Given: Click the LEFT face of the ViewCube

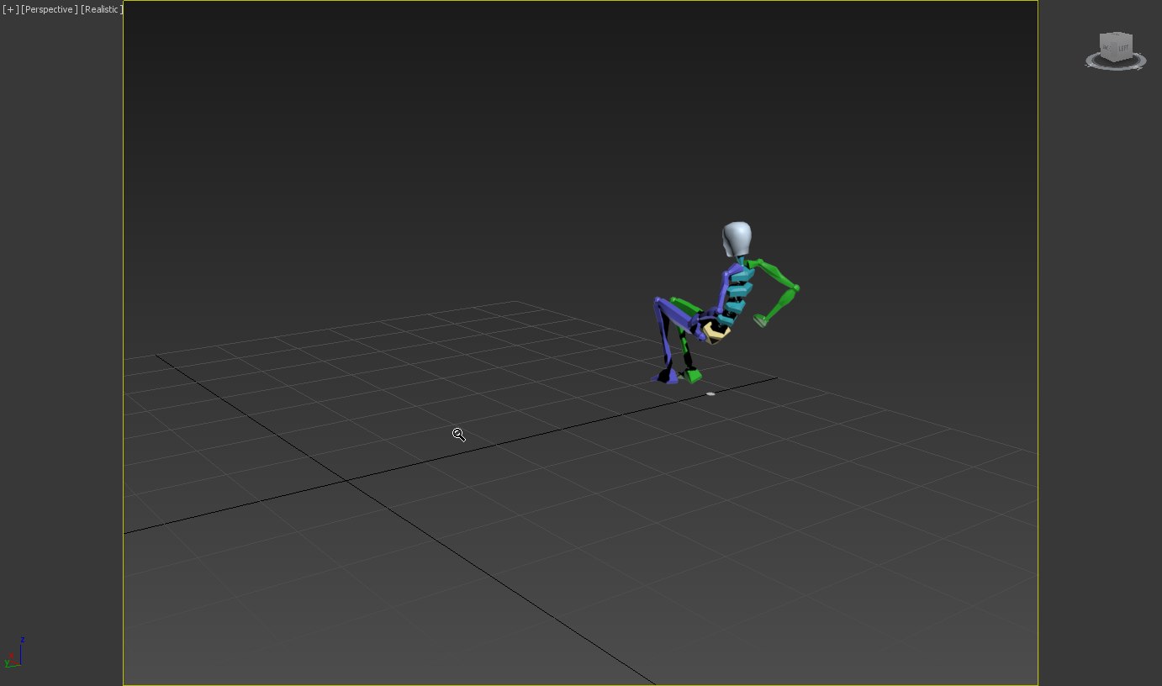Looking at the screenshot, I should tap(1122, 48).
